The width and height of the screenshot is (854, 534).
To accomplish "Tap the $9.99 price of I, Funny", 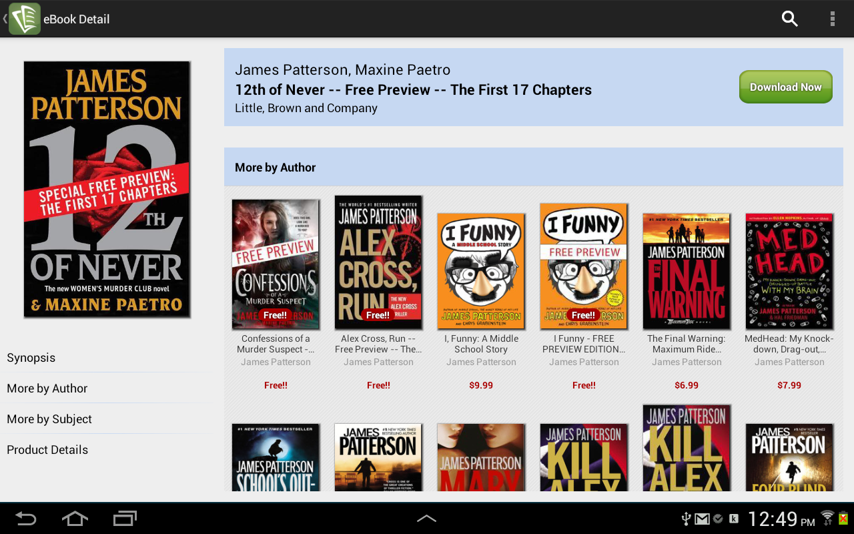I will coord(481,385).
